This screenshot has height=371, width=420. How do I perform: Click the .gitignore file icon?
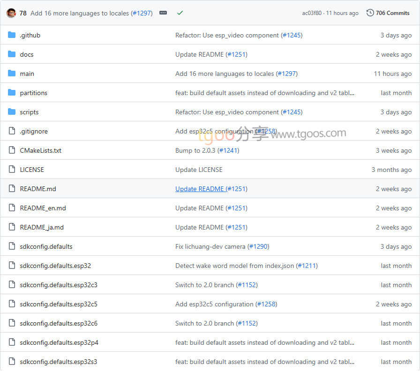point(12,131)
